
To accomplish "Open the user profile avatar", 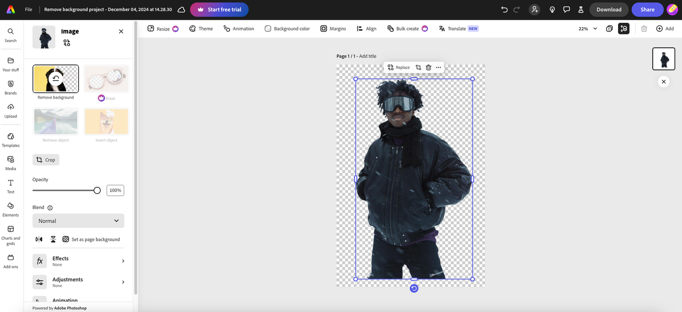I will tap(672, 10).
